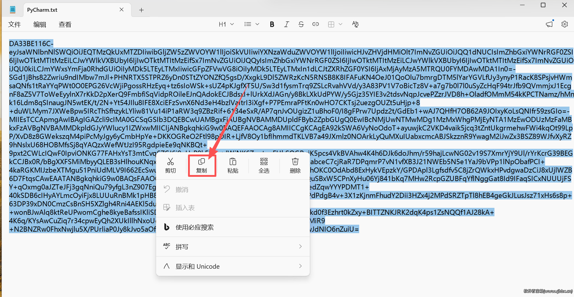Image resolution: width=574 pixels, height=297 pixels.
Task: Click 全选 in the context menu
Action: [264, 165]
